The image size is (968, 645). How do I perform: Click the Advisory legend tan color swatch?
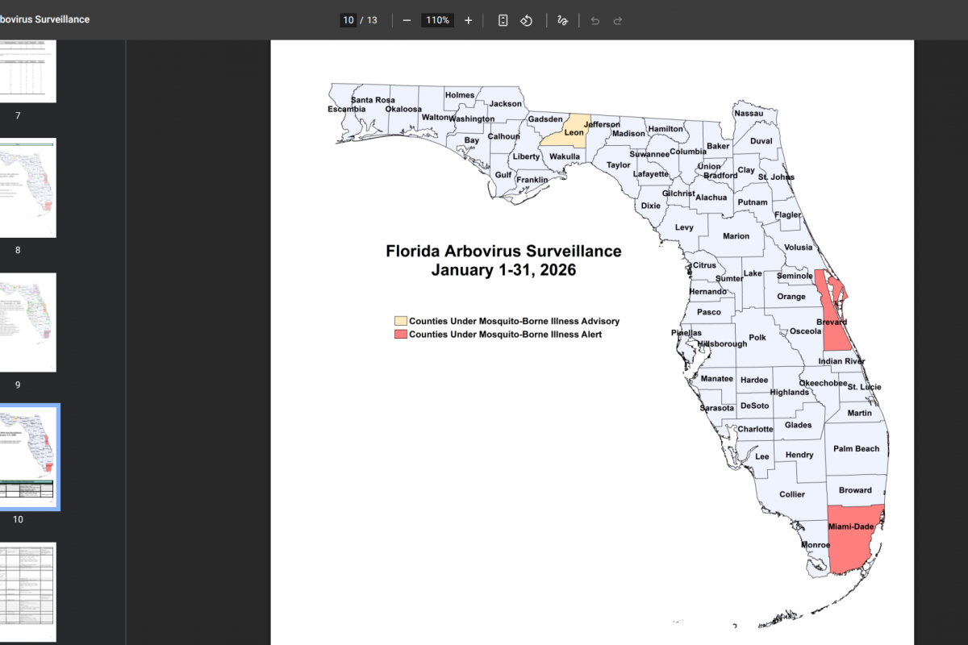tap(400, 321)
